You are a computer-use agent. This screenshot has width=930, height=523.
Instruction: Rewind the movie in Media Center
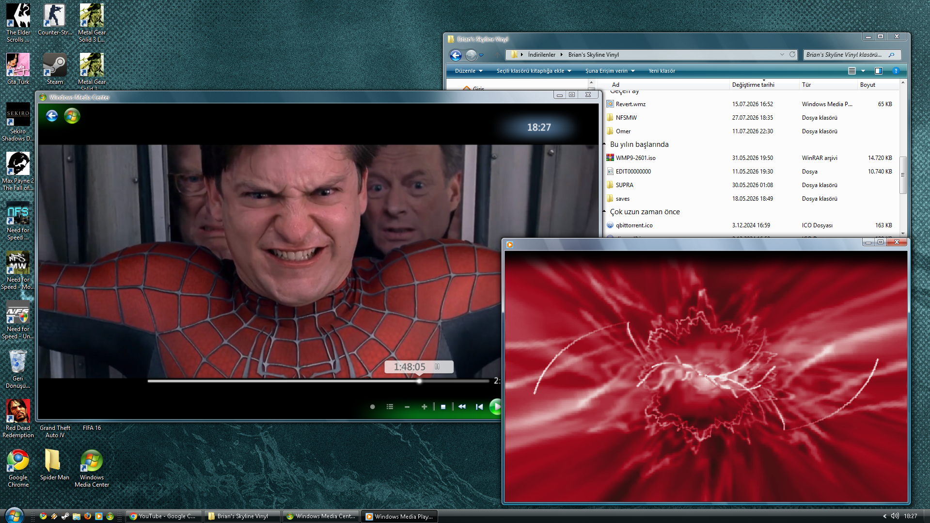coord(462,407)
